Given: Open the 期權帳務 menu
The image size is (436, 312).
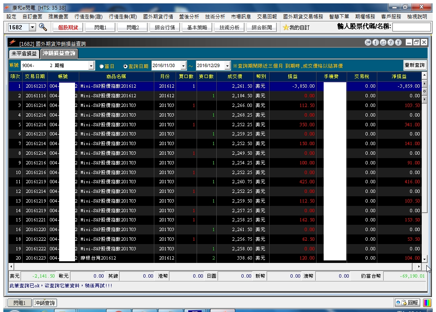Looking at the screenshot, I should coord(365,17).
